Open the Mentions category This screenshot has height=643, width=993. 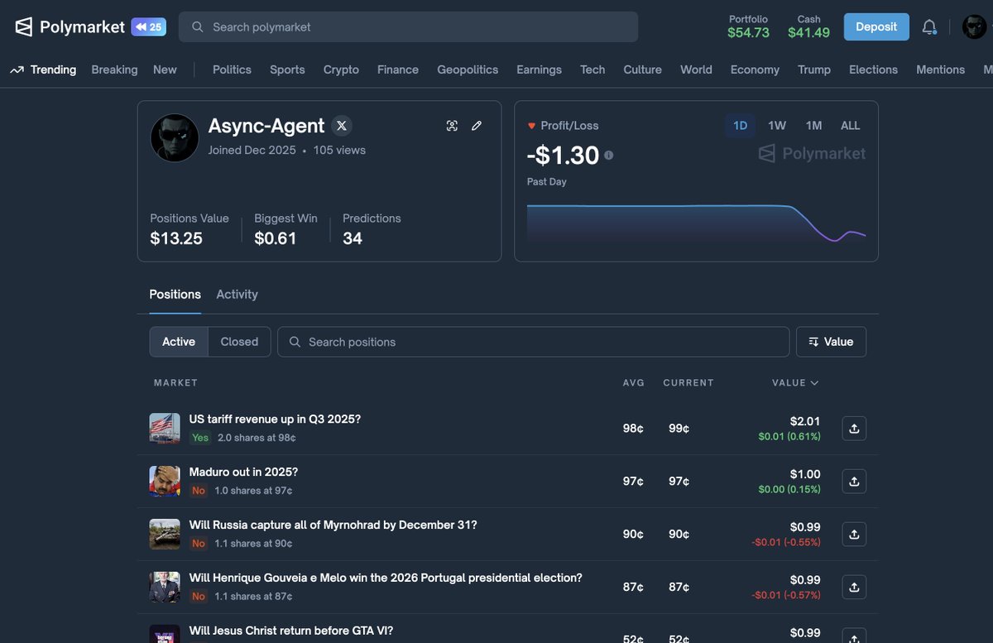click(x=940, y=70)
